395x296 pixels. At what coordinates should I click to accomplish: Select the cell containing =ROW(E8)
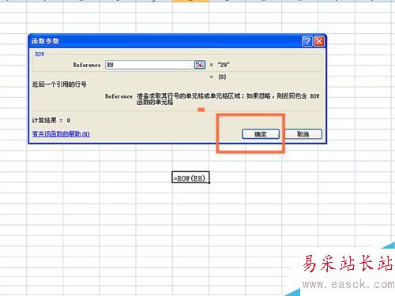click(190, 178)
